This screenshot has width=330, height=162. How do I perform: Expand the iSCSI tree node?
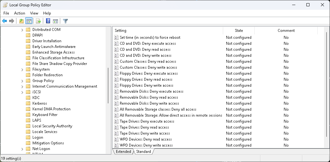22,92
